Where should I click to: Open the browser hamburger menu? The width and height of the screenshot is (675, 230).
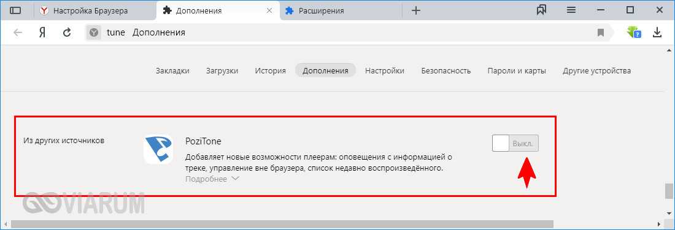[x=571, y=10]
